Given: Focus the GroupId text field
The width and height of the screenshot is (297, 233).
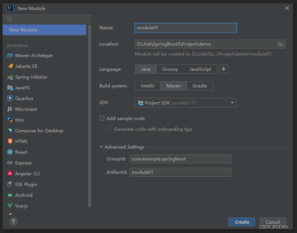Looking at the screenshot, I should (180, 159).
